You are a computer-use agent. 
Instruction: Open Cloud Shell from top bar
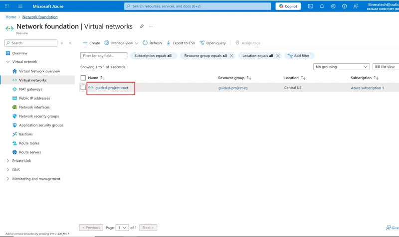point(310,6)
